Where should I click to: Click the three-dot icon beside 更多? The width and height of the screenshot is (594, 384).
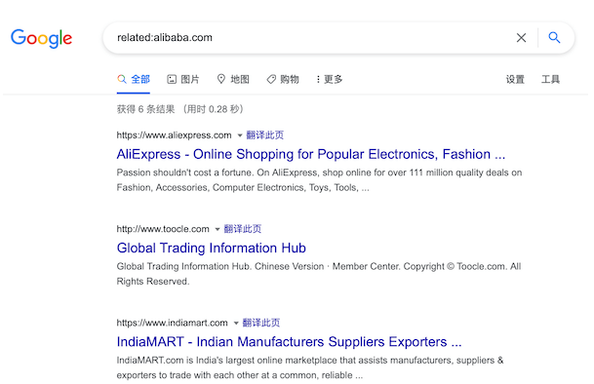tap(318, 79)
